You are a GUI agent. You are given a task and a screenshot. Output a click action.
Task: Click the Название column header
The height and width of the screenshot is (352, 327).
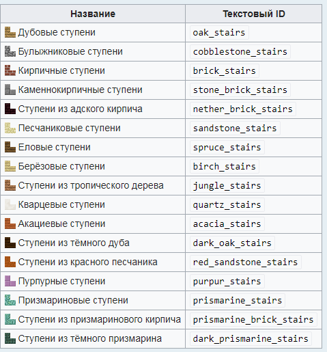pos(93,14)
